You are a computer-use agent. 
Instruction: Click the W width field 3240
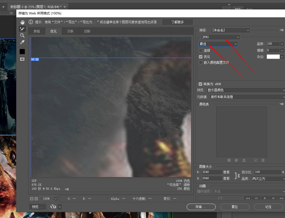tap(212, 172)
